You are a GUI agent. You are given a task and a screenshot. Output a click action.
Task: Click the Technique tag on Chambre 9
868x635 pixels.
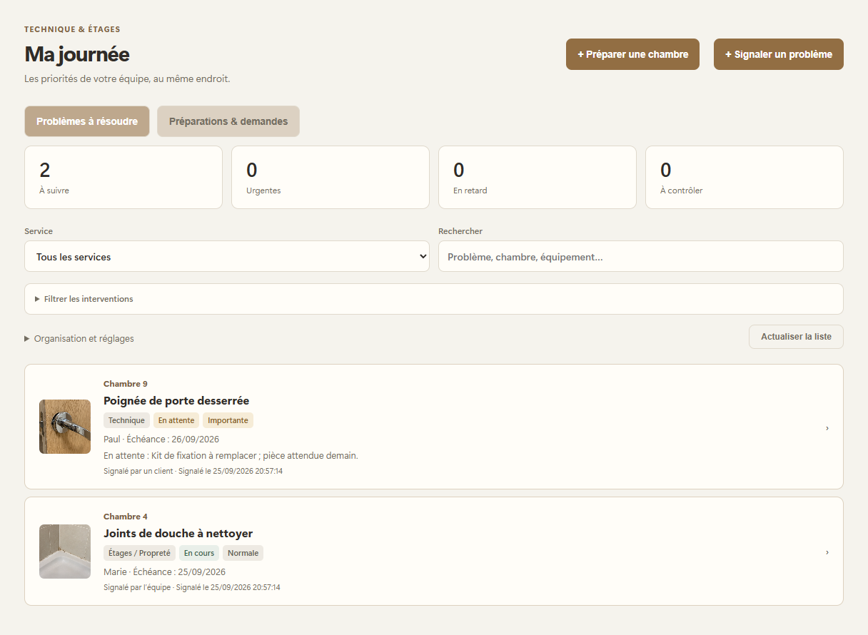tap(126, 420)
